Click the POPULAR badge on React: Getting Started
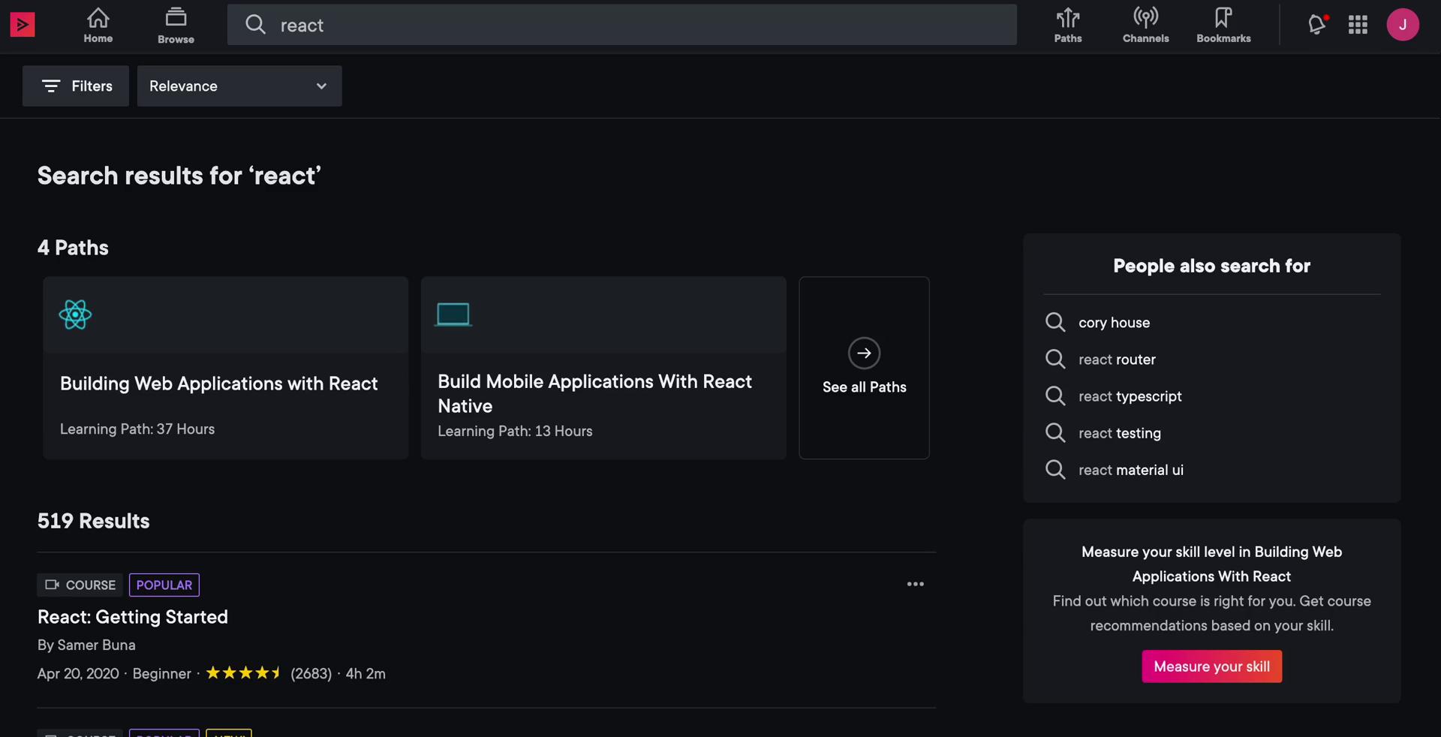Viewport: 1441px width, 737px height. [164, 585]
